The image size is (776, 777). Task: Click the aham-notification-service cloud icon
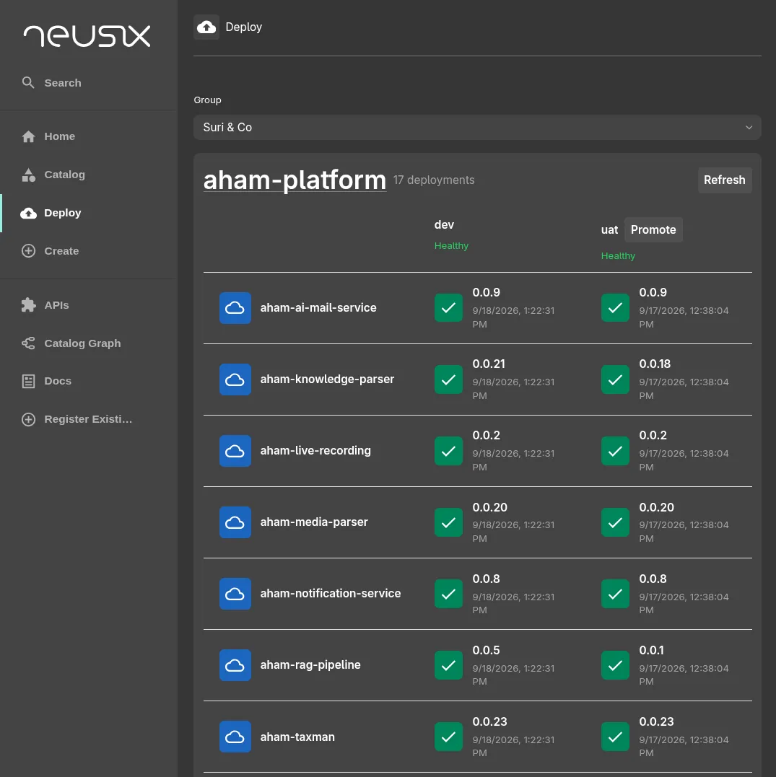(x=235, y=593)
